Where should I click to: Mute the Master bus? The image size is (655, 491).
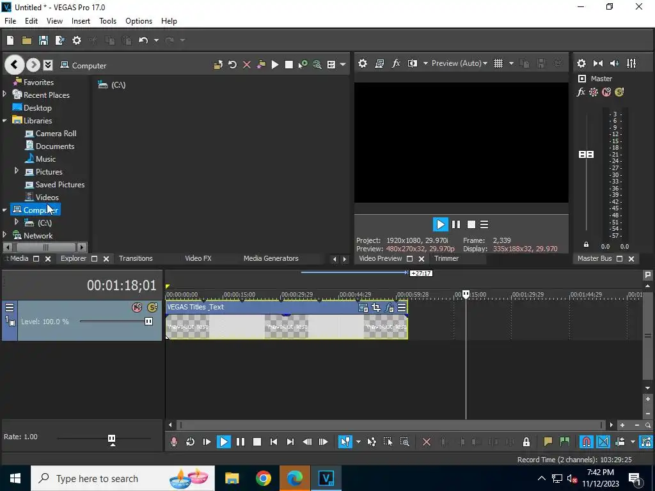pos(606,92)
